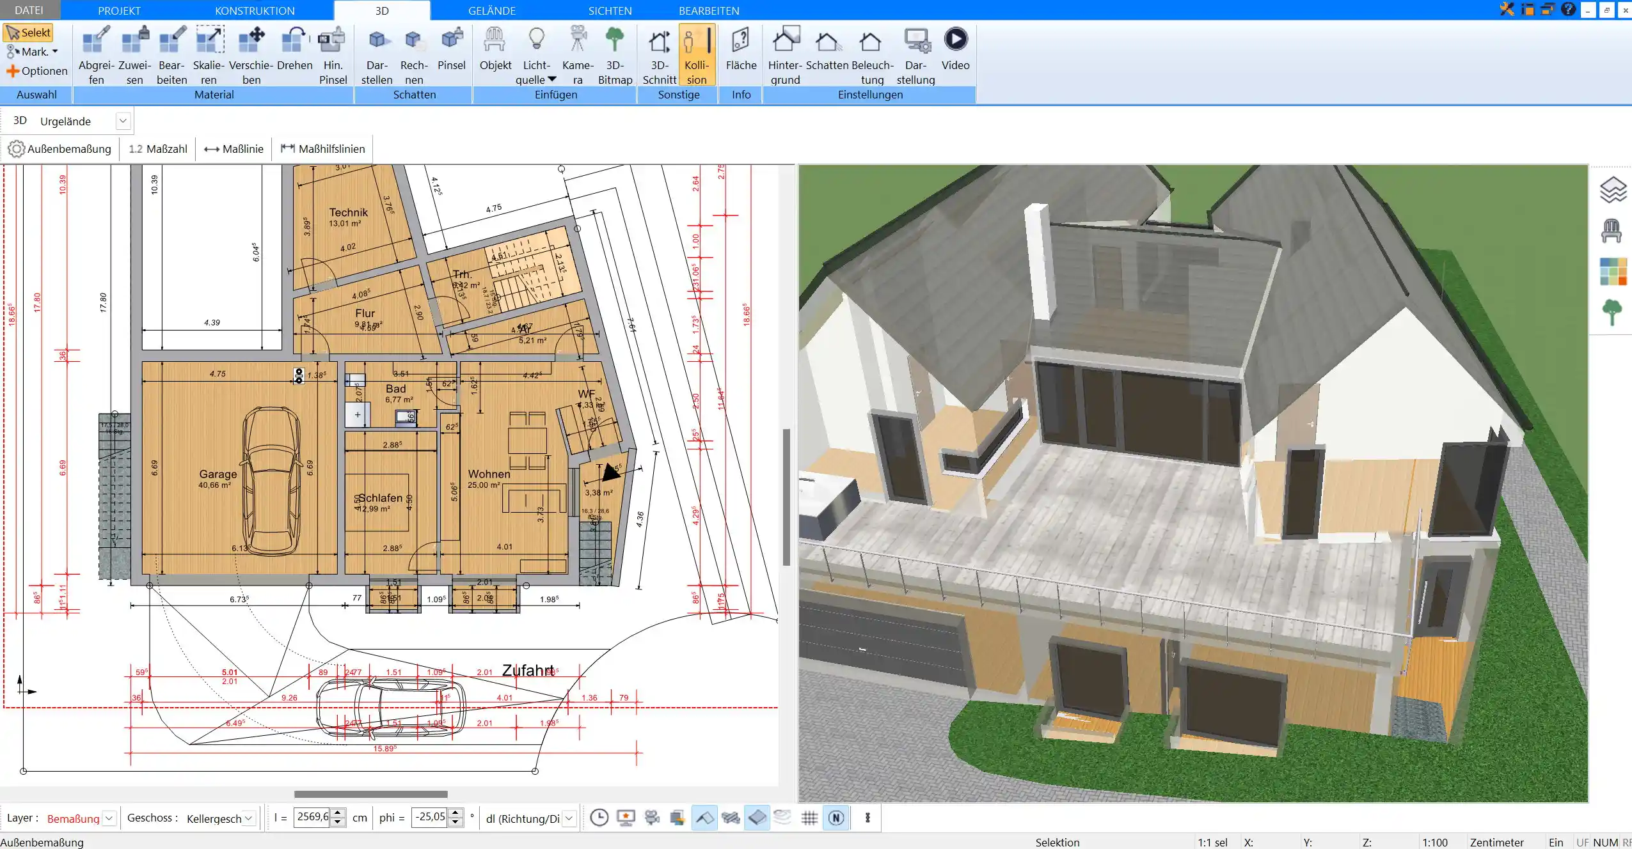Open the plants tree catalog in sidebar
This screenshot has width=1632, height=849.
click(x=1612, y=312)
